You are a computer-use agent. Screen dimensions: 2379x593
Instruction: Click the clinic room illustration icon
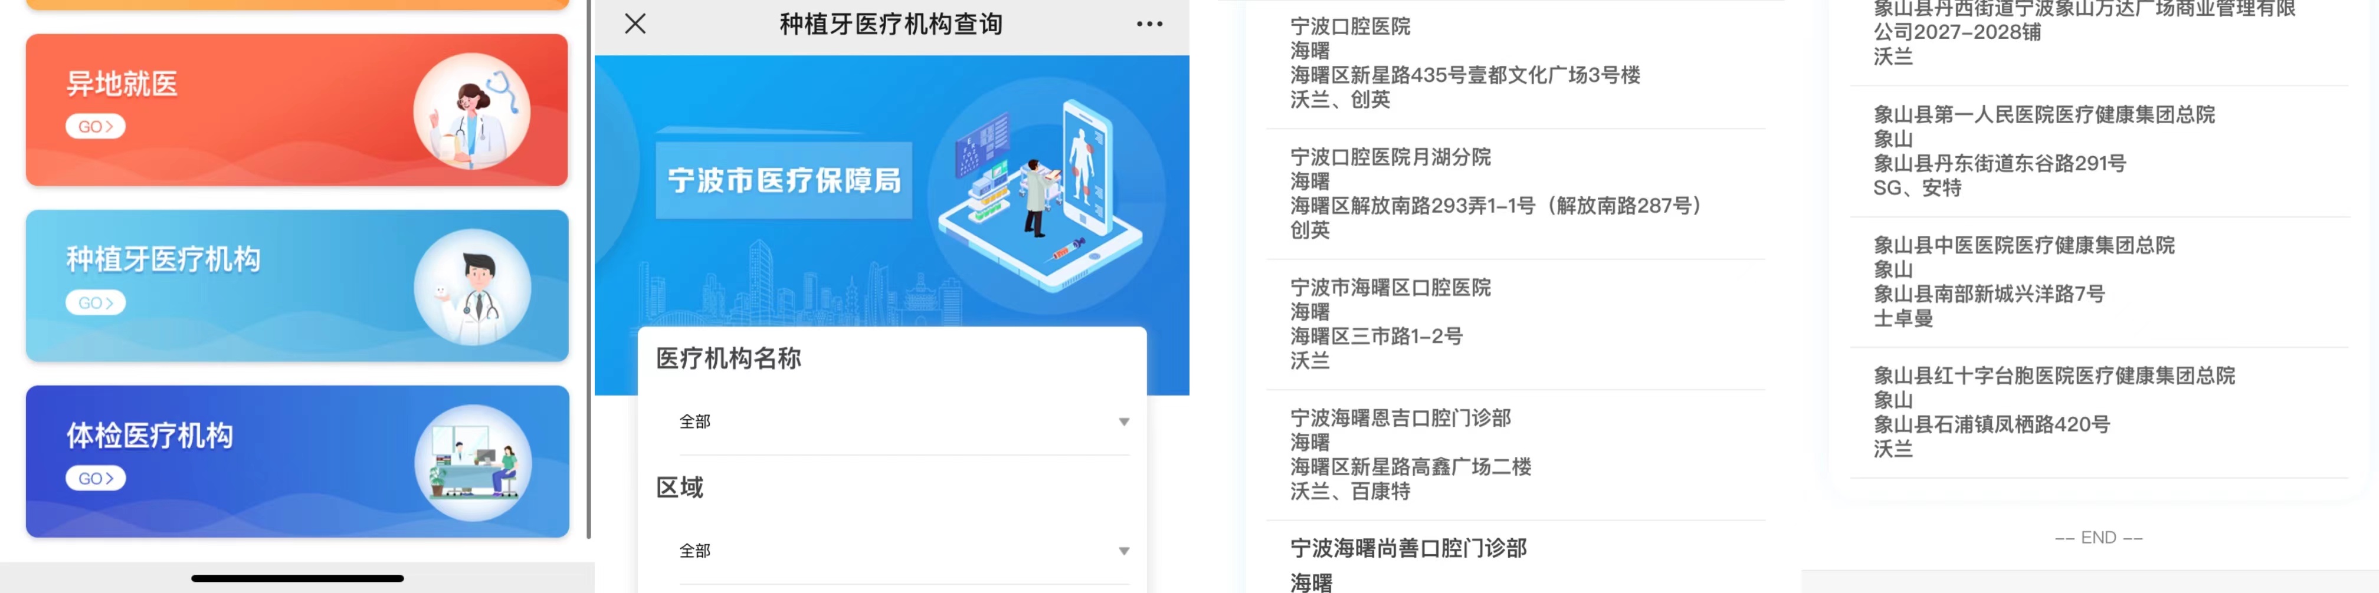tap(473, 462)
